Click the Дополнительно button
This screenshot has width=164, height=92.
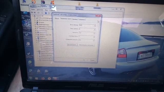(x=72, y=45)
